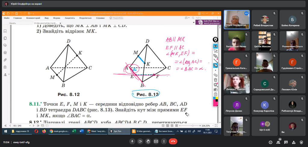Toggle microphone in Meet controls
Screen dimensions: 308x147
click(132, 141)
